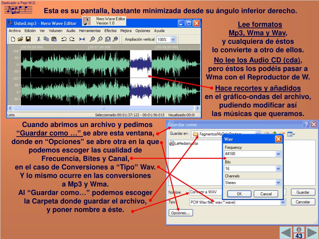Create a new folder in Guardar como dialog
Screen dimensions: 319x239
282,134
